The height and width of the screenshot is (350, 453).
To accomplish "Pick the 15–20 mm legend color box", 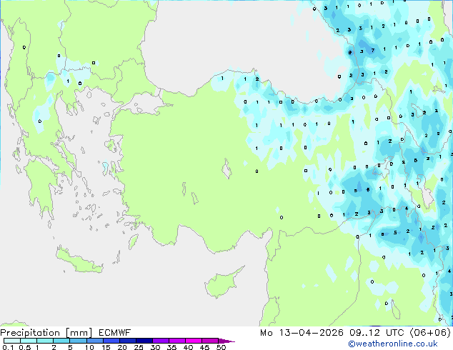I will [111, 341].
